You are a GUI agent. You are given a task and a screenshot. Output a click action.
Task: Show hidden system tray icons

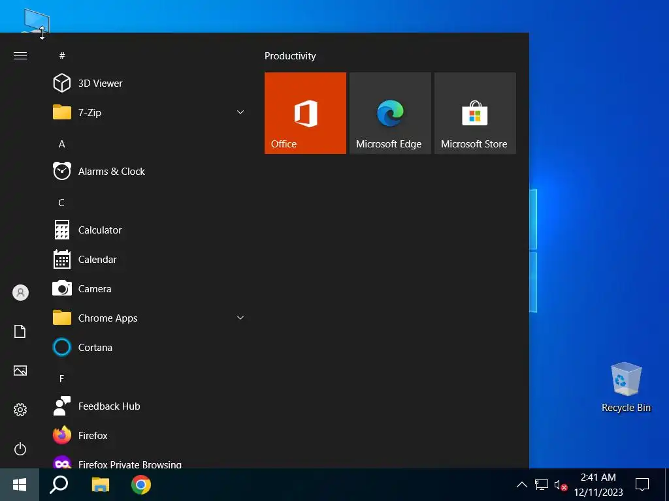coord(521,485)
